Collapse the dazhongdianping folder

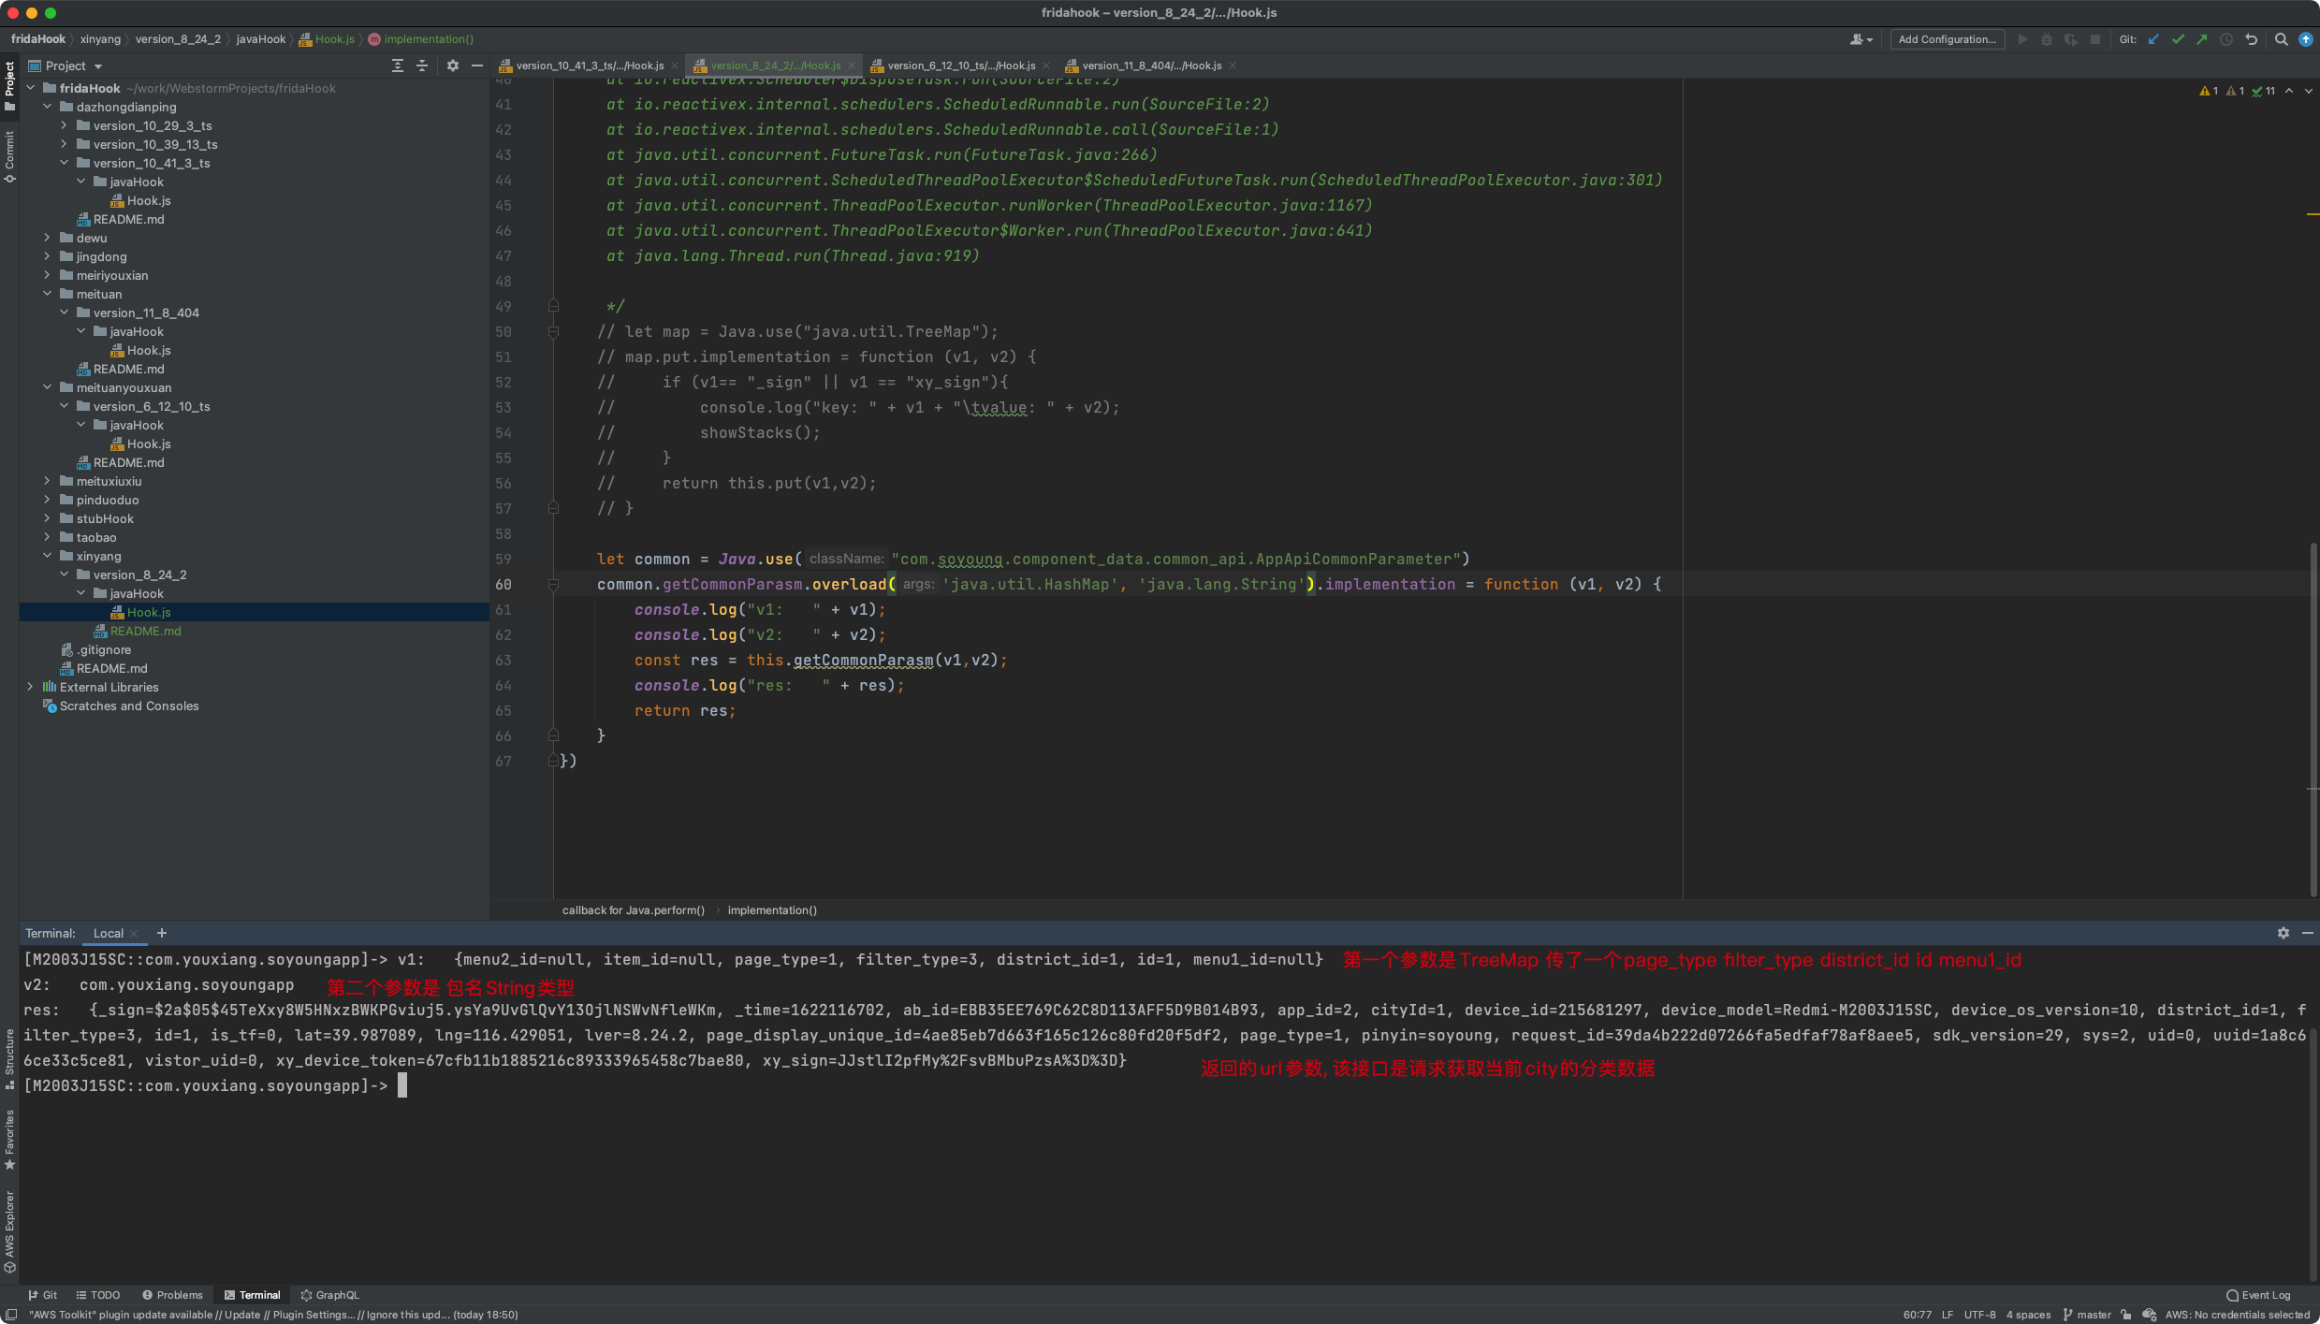[x=48, y=107]
